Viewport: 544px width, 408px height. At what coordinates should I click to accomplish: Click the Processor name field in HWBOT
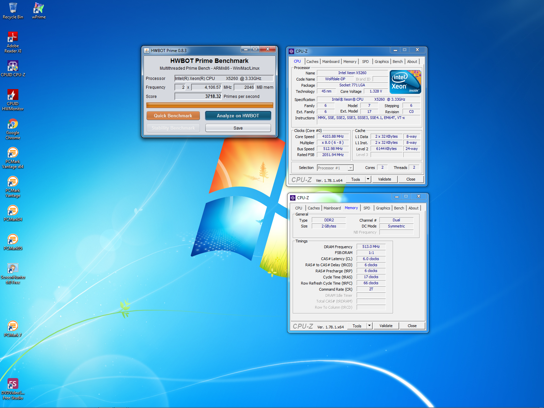(224, 78)
